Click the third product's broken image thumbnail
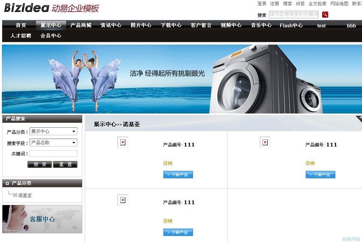Image resolution: width=362 pixels, height=242 pixels. (x=123, y=200)
